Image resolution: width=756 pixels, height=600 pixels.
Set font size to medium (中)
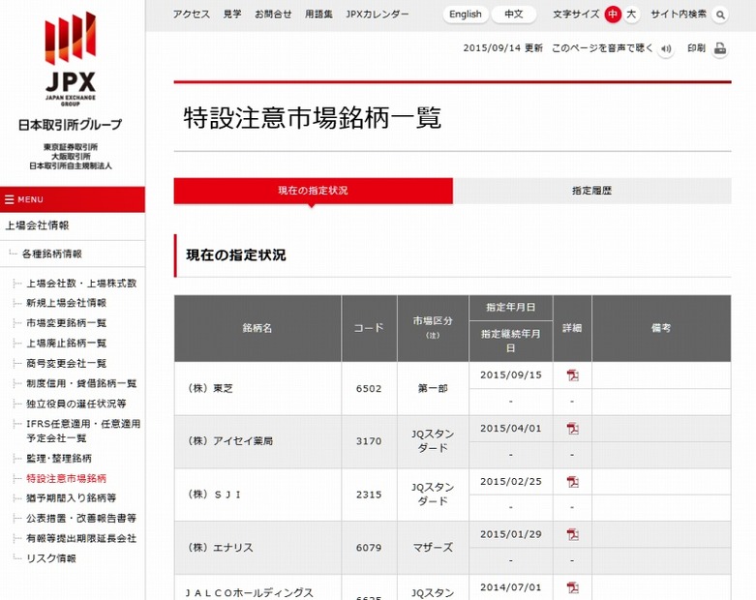click(x=613, y=15)
